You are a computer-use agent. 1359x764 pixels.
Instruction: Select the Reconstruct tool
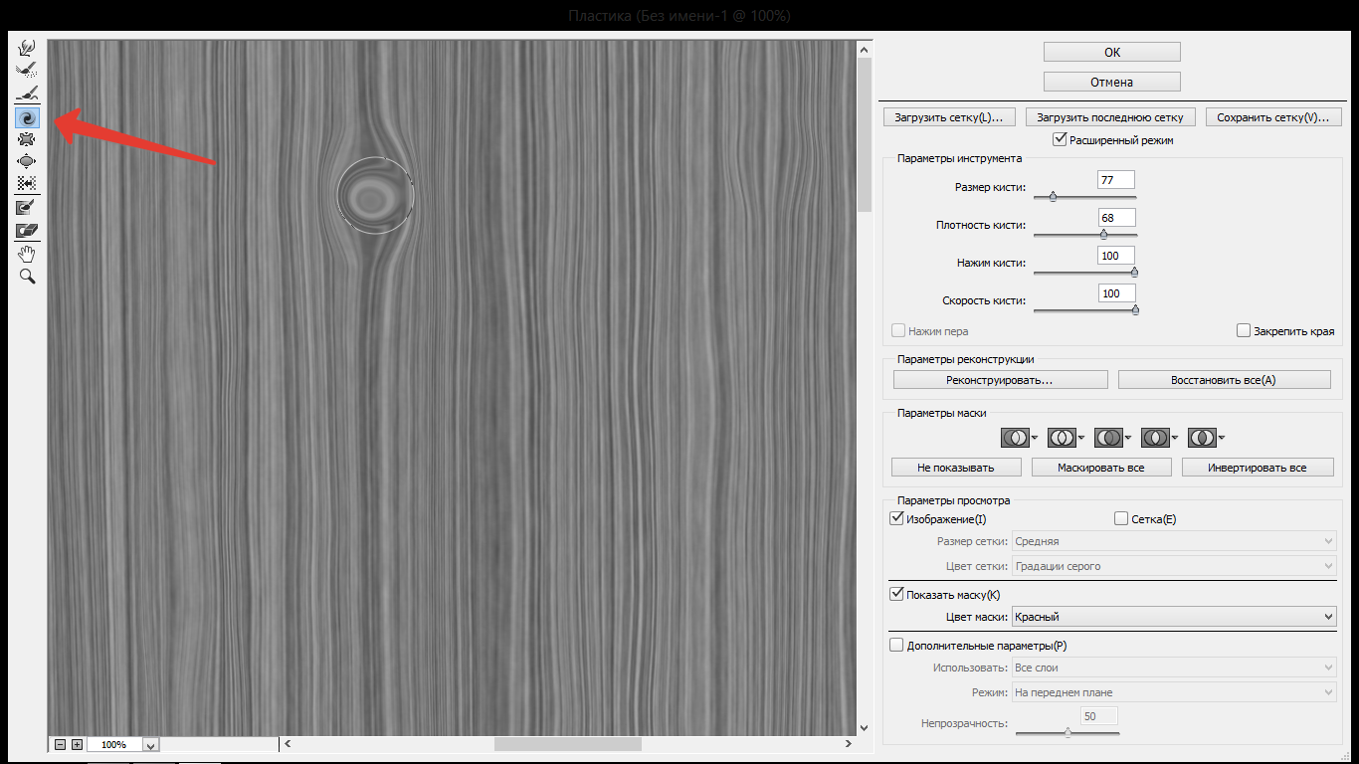pyautogui.click(x=28, y=70)
